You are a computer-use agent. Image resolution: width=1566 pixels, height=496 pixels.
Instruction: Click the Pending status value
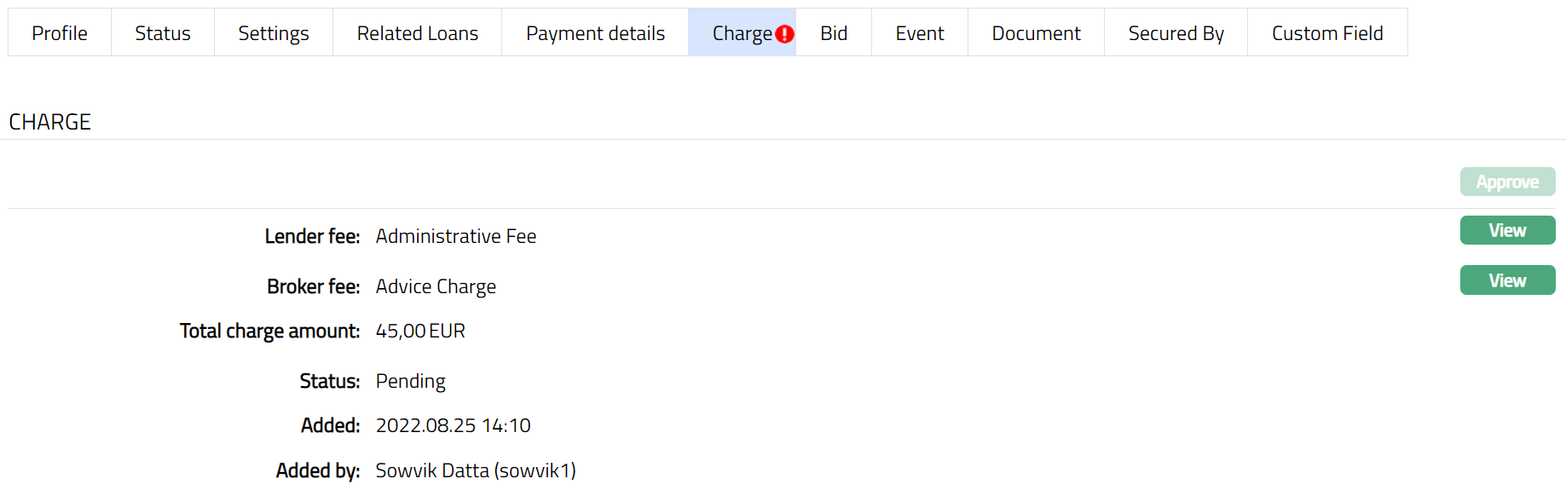click(410, 381)
